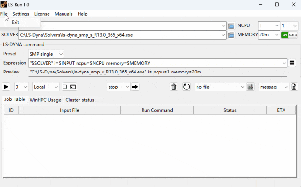Viewport: 301px width, 187px height.
Task: Open the Settings menu
Action: point(21,14)
